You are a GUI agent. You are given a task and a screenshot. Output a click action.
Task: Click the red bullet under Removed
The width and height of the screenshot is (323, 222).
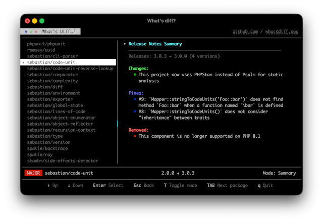pos(135,136)
